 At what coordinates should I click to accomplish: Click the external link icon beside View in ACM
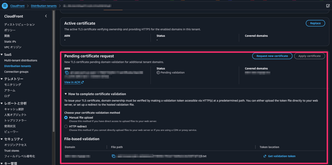pyautogui.click(x=82, y=82)
